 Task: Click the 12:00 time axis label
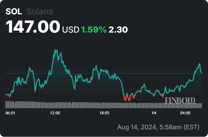55,113
